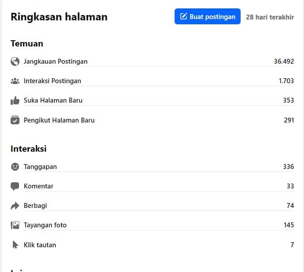Click the Buat postingan button

click(207, 16)
